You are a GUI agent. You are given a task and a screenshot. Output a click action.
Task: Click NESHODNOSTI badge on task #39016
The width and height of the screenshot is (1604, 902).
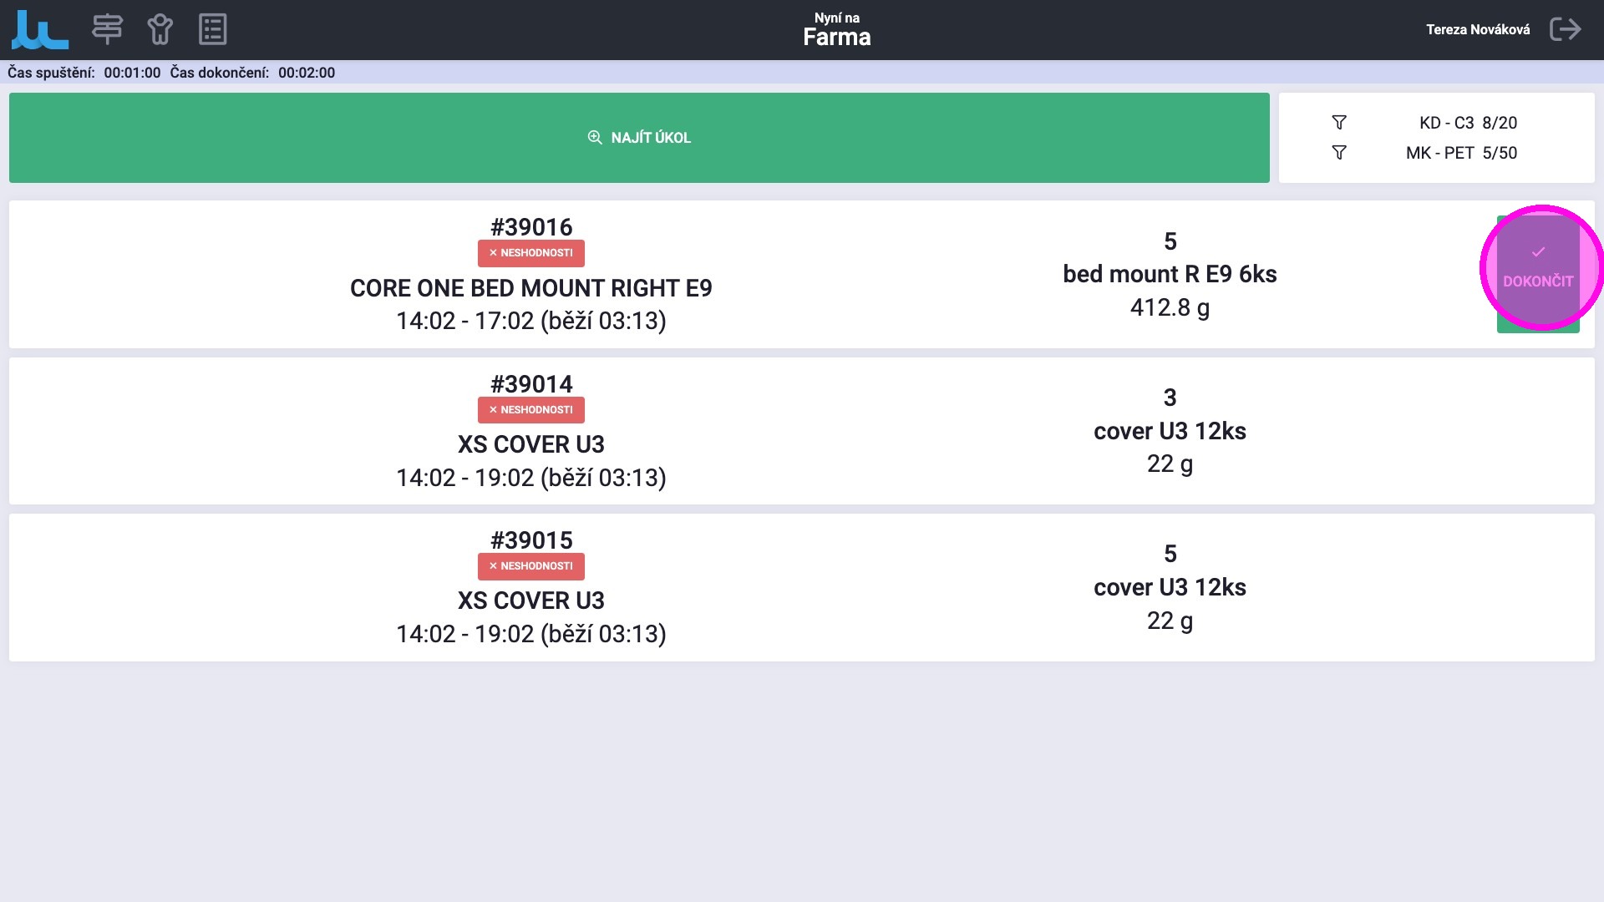[x=531, y=253]
